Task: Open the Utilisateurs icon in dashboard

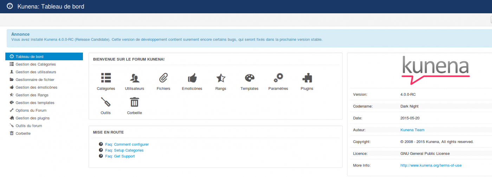Action: tap(134, 78)
